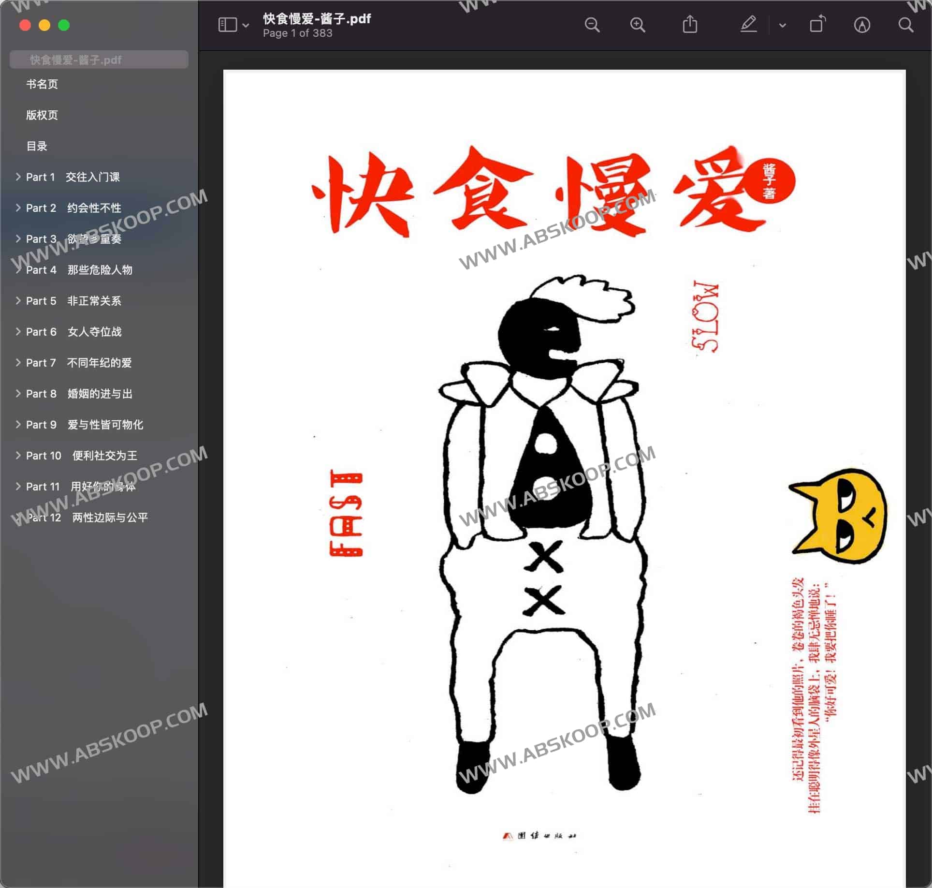Screen dimensions: 932x888
Task: Expand Part 5 非正常关系 chapter
Action: pyautogui.click(x=18, y=301)
